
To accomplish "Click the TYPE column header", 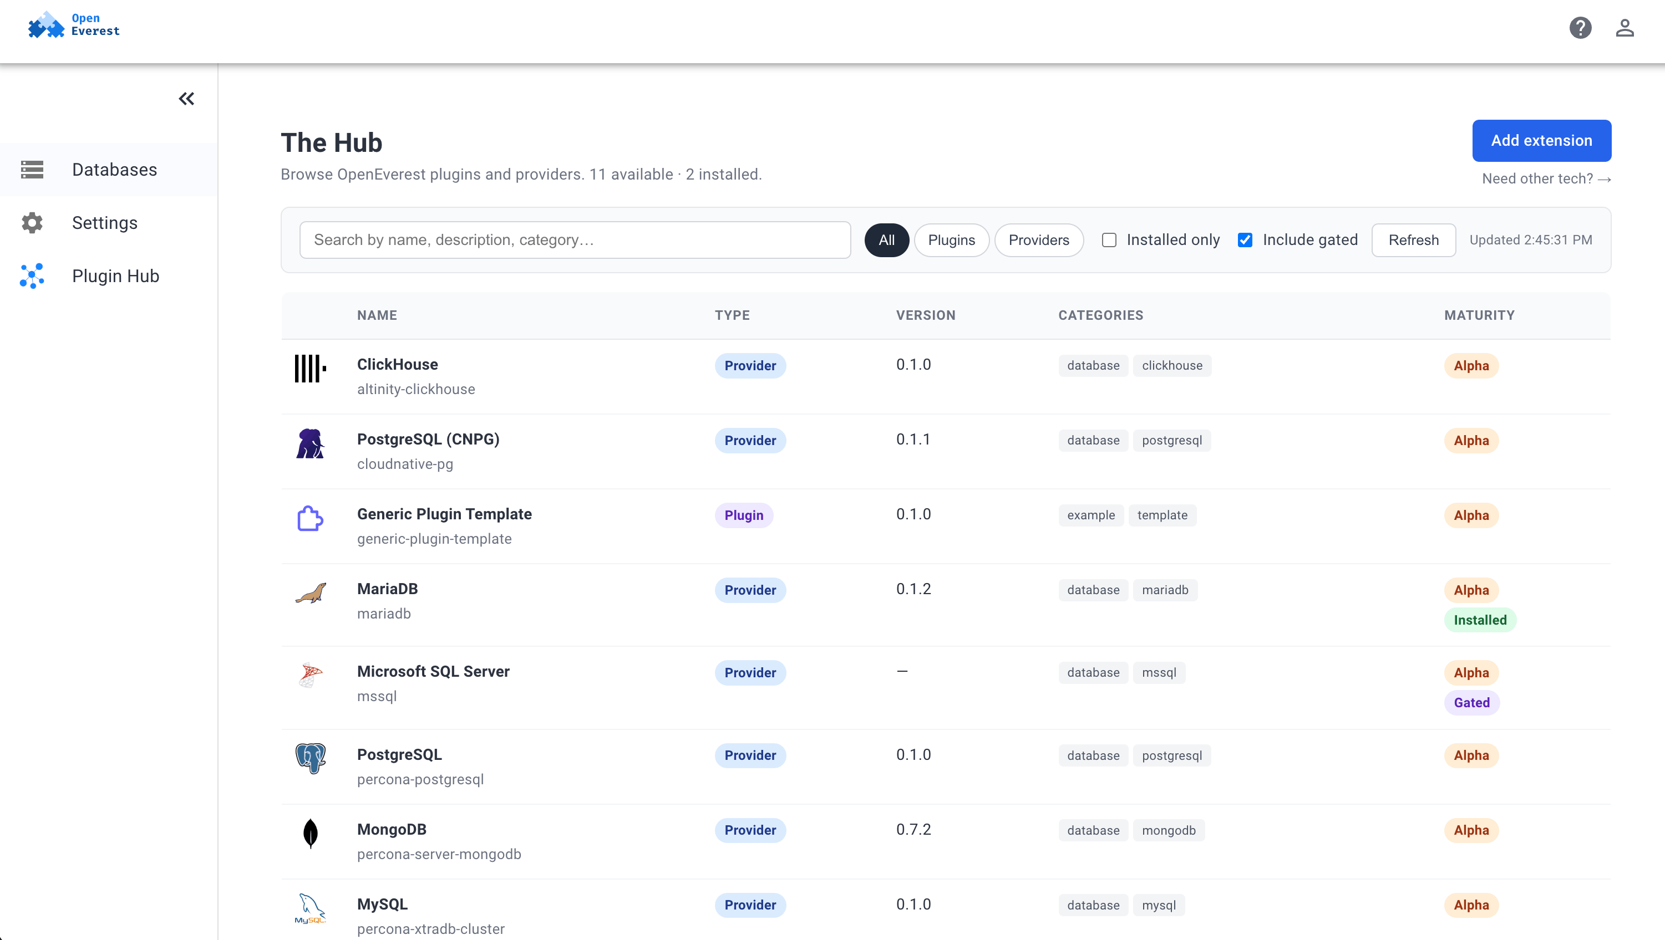I will [732, 315].
